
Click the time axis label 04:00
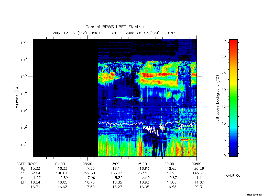[60, 164]
